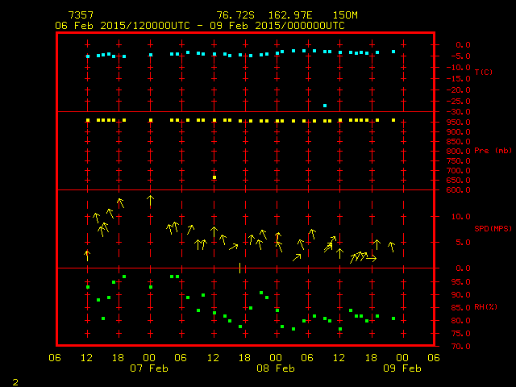
Task: Select the SPD(MPS) wind speed label
Action: point(493,229)
